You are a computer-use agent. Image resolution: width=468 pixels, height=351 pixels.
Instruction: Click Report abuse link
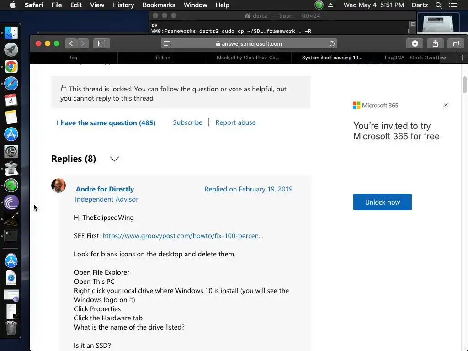[235, 122]
